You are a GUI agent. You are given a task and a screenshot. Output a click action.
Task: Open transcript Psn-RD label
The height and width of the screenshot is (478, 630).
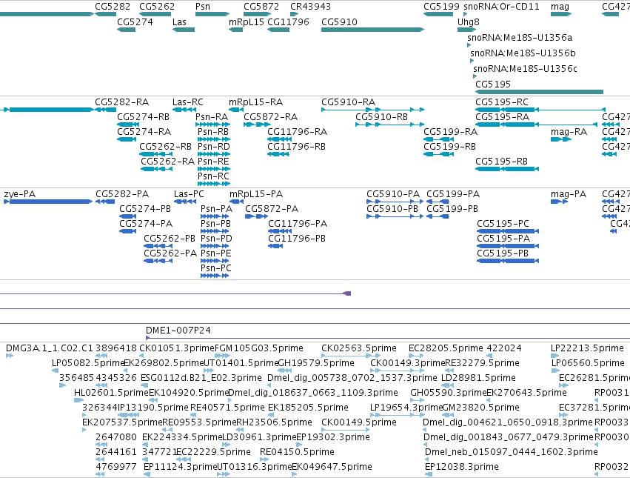coord(214,147)
